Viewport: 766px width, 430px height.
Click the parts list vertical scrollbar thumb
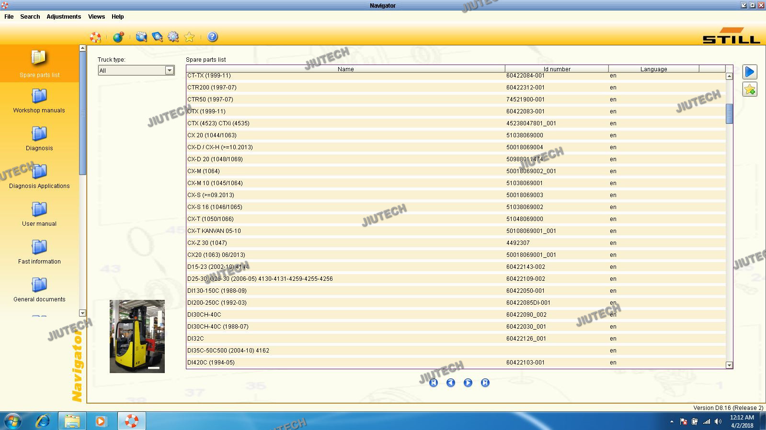coord(729,114)
